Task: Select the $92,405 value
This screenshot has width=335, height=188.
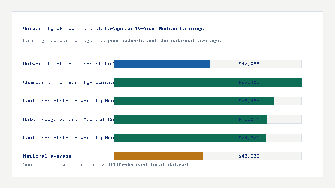Action: coord(249,83)
